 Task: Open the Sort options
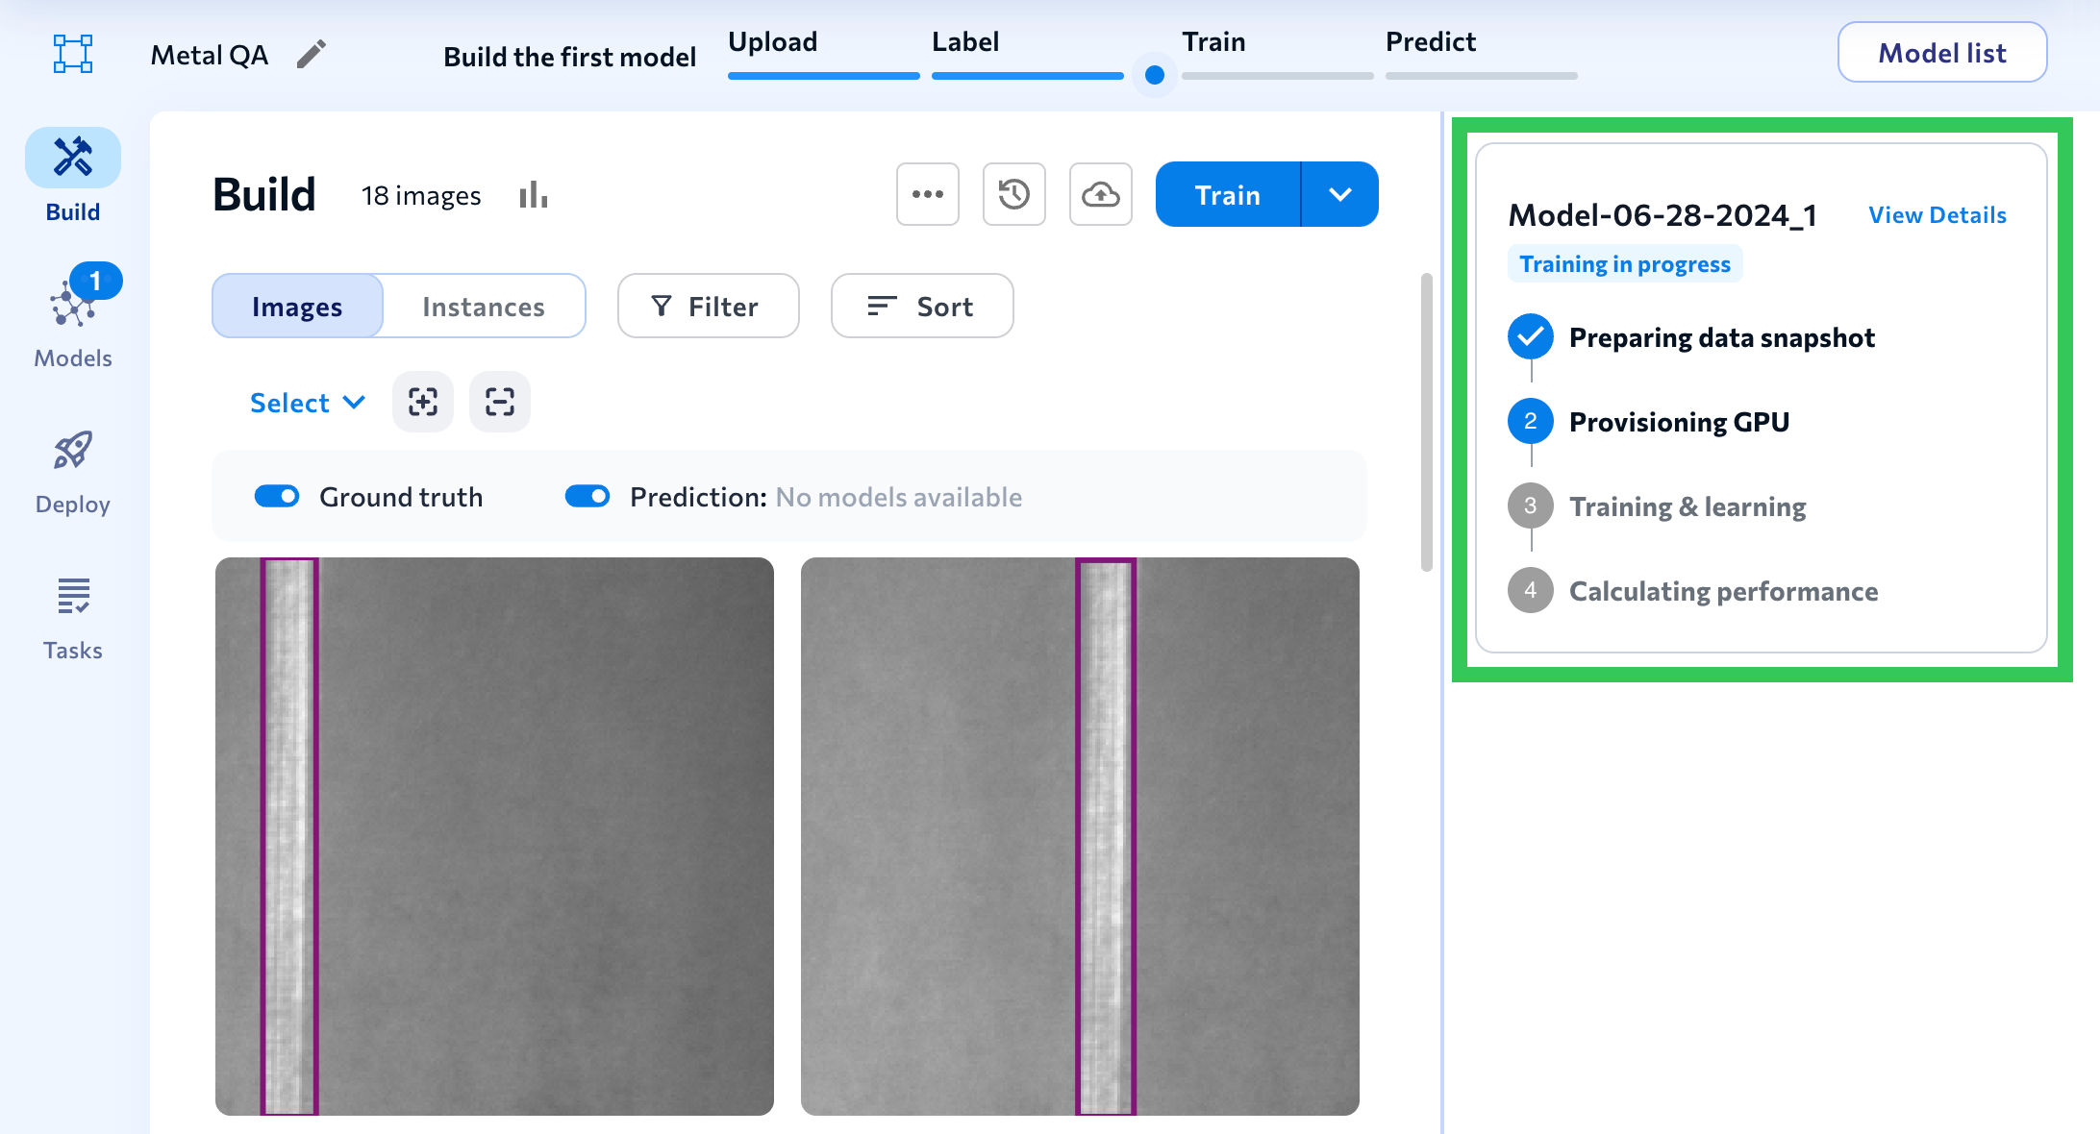pyautogui.click(x=921, y=307)
